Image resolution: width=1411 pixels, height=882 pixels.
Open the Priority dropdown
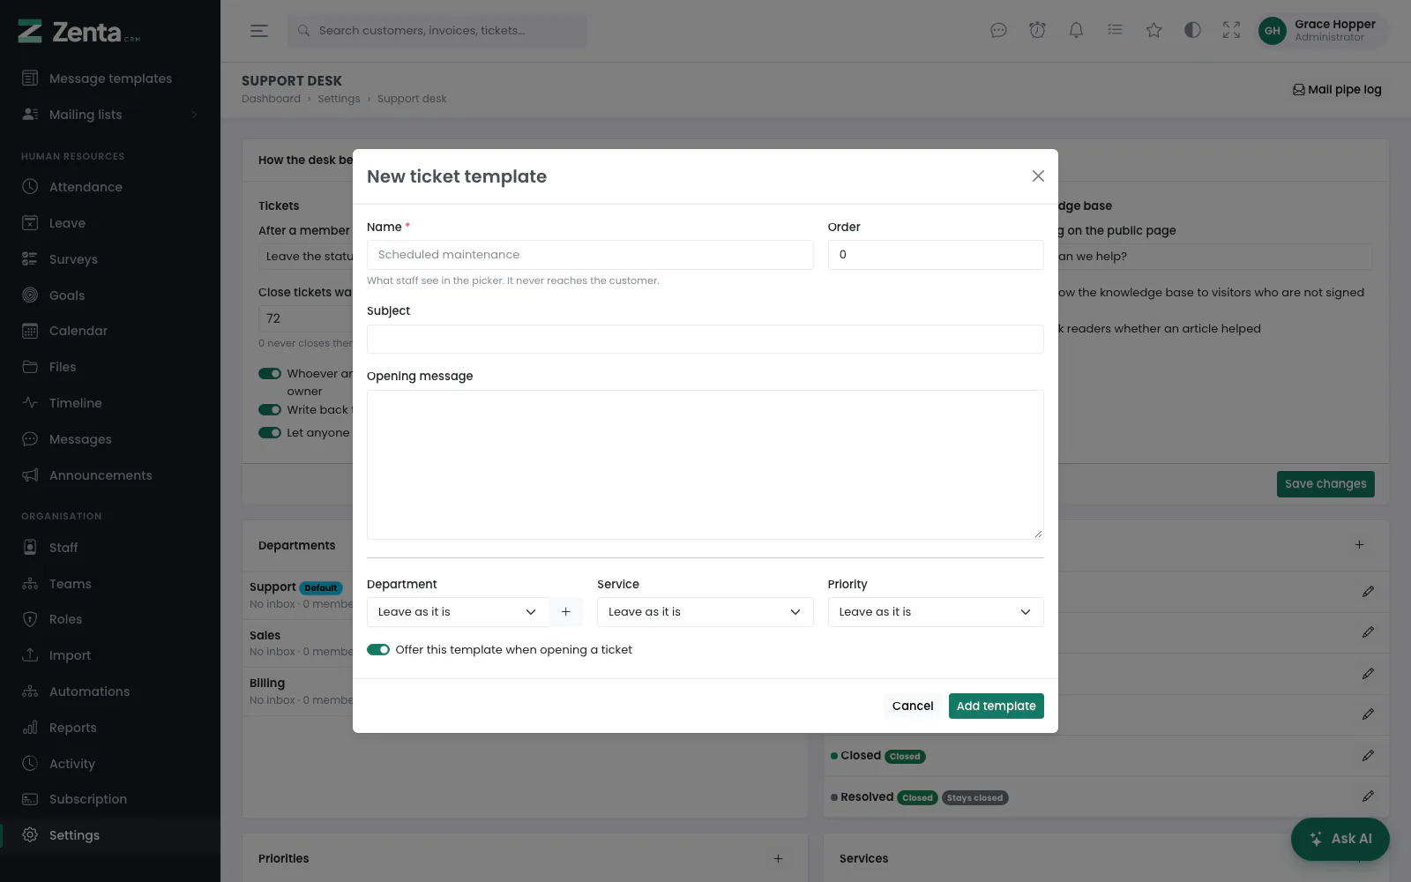[x=936, y=612]
